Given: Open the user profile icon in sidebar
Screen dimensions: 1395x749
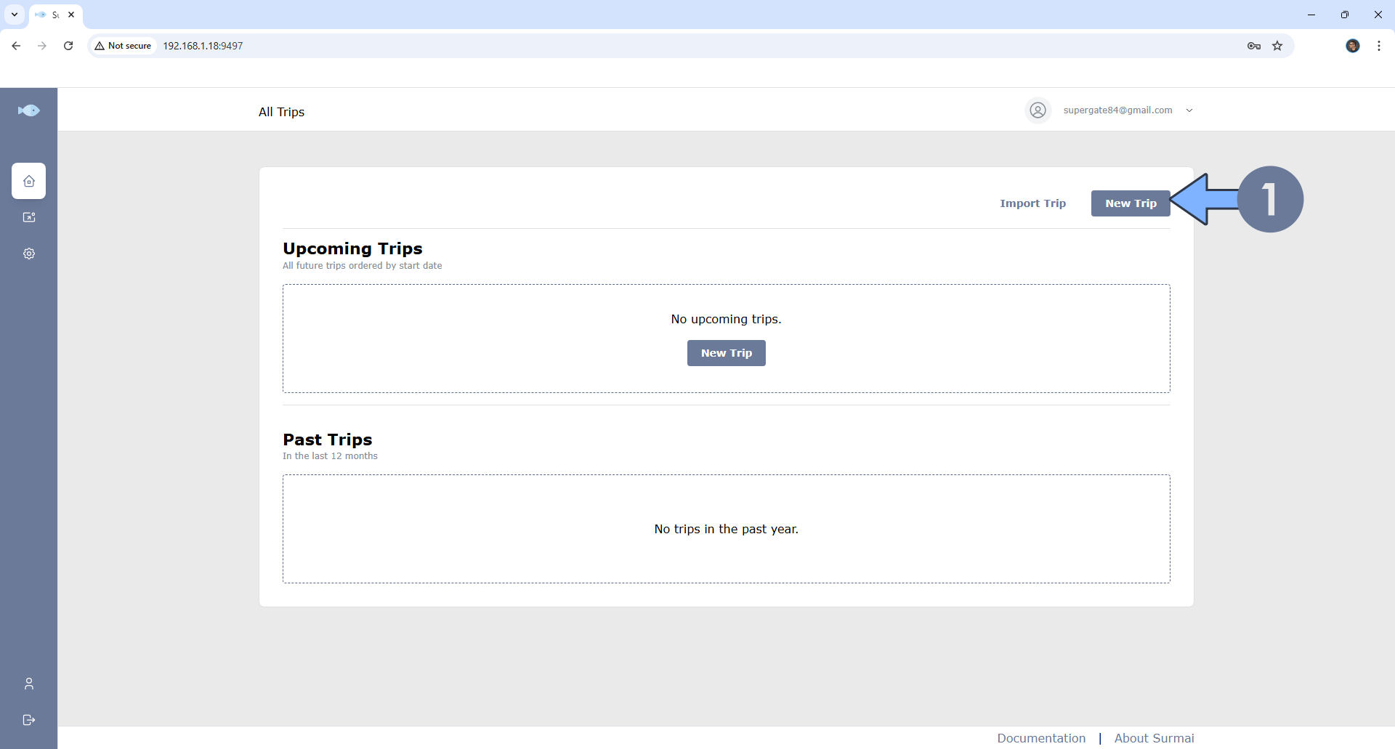Looking at the screenshot, I should click(29, 684).
